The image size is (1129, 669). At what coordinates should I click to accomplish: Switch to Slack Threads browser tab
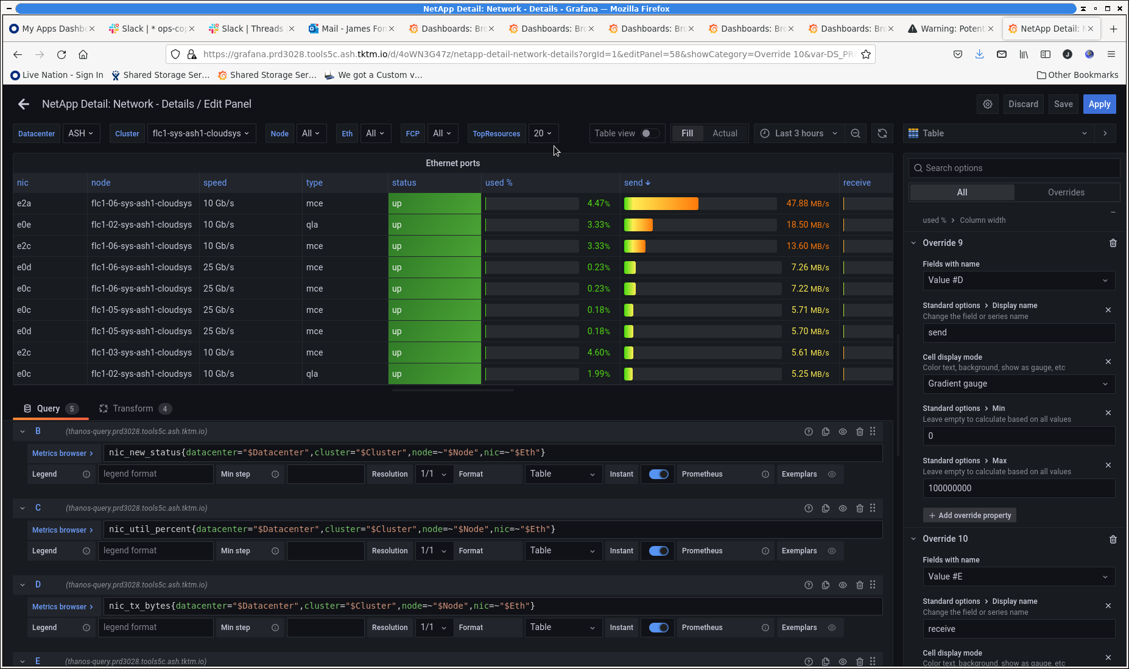(x=251, y=29)
